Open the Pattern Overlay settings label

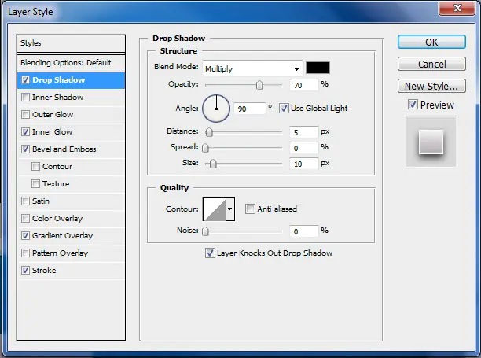(60, 253)
